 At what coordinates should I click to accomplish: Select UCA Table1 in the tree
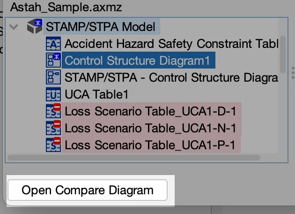(x=96, y=94)
